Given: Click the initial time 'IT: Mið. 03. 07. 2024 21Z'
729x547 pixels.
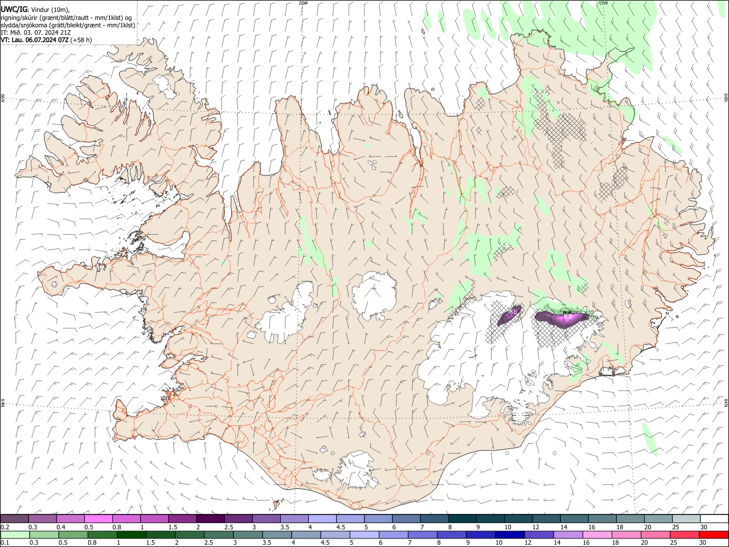Looking at the screenshot, I should [x=36, y=32].
